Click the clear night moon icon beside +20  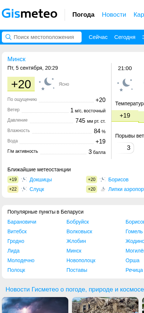[47, 84]
